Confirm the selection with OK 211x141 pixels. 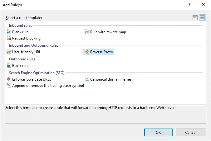(158, 132)
